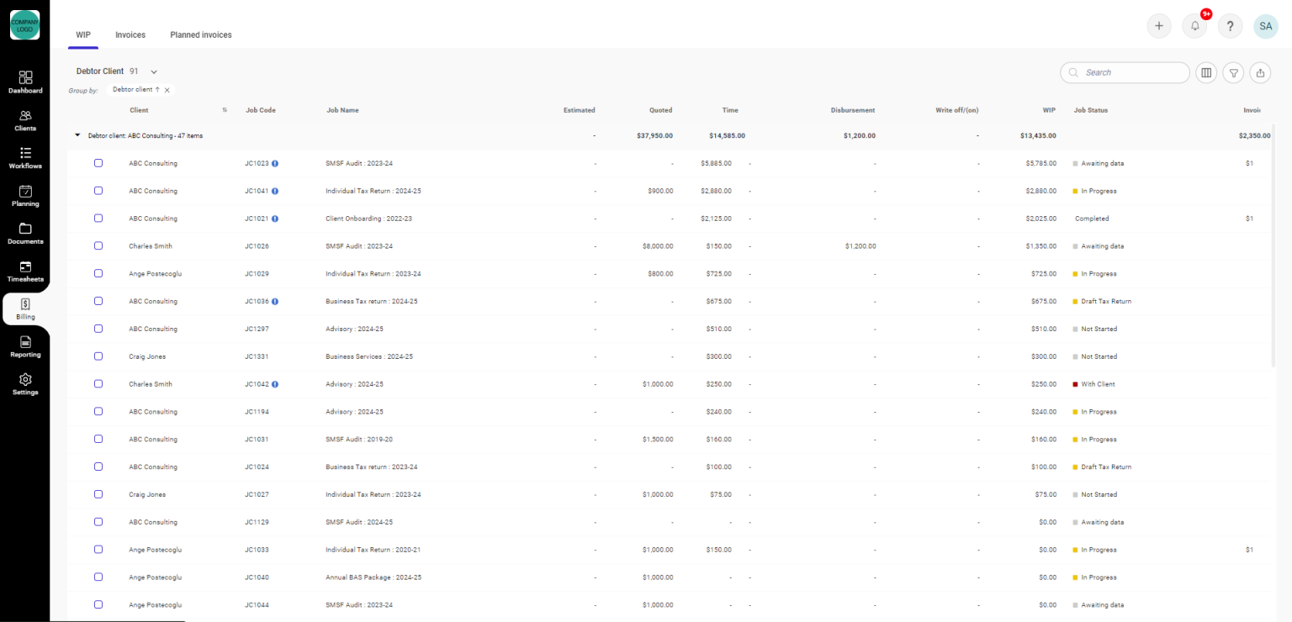Image resolution: width=1292 pixels, height=622 pixels.
Task: Go to the Clients section
Action: (25, 120)
